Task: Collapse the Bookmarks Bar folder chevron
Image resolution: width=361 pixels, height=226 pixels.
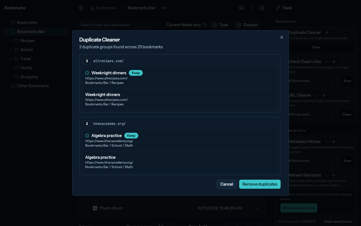Action: pos(7,32)
